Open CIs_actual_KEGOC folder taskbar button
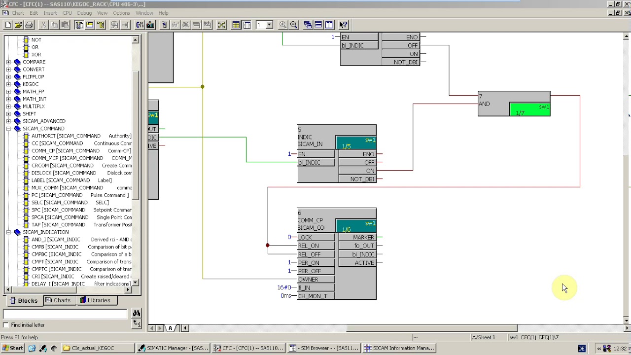This screenshot has width=631, height=355. tap(98, 348)
